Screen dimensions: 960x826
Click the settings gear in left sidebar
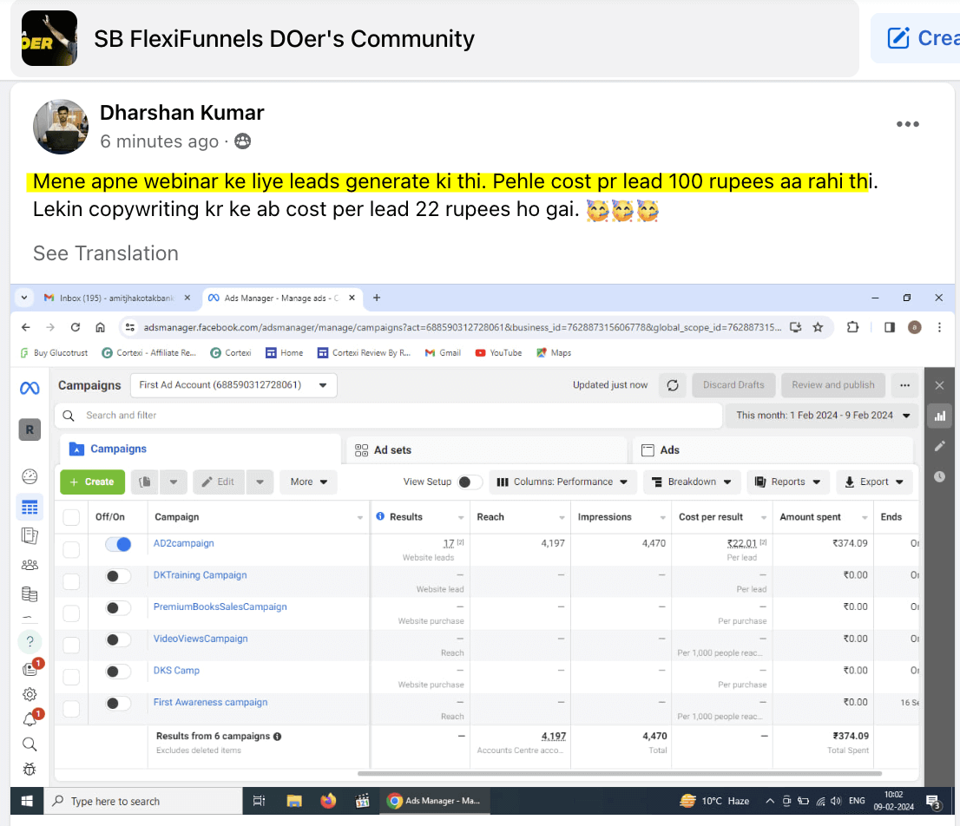coord(30,694)
